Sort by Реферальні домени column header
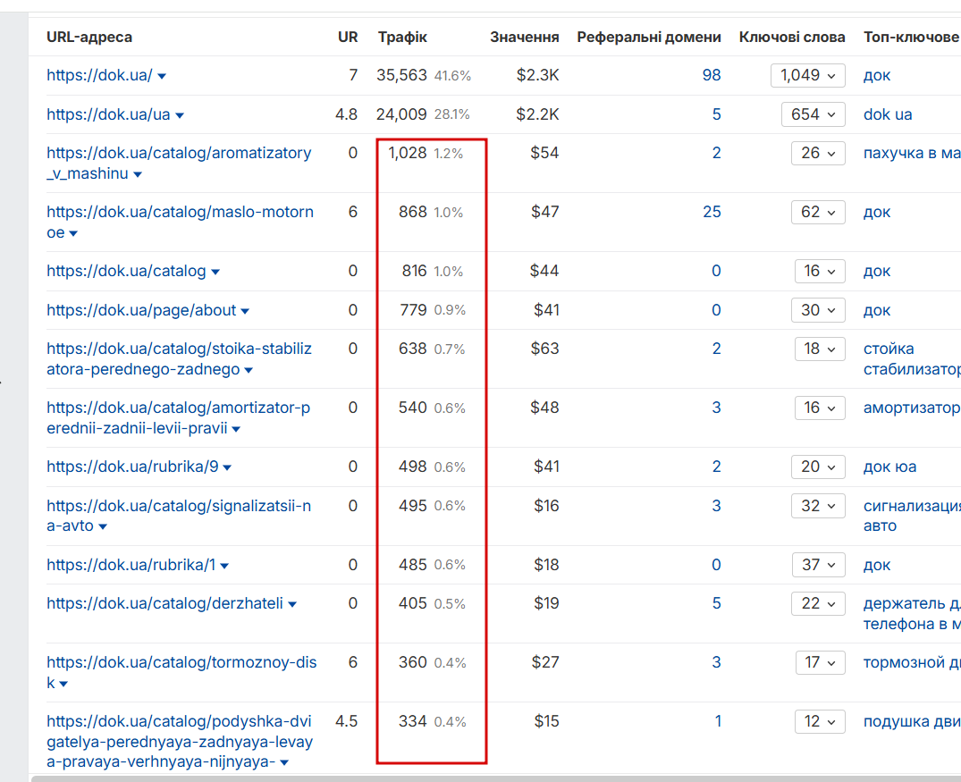This screenshot has height=782, width=961. [648, 37]
